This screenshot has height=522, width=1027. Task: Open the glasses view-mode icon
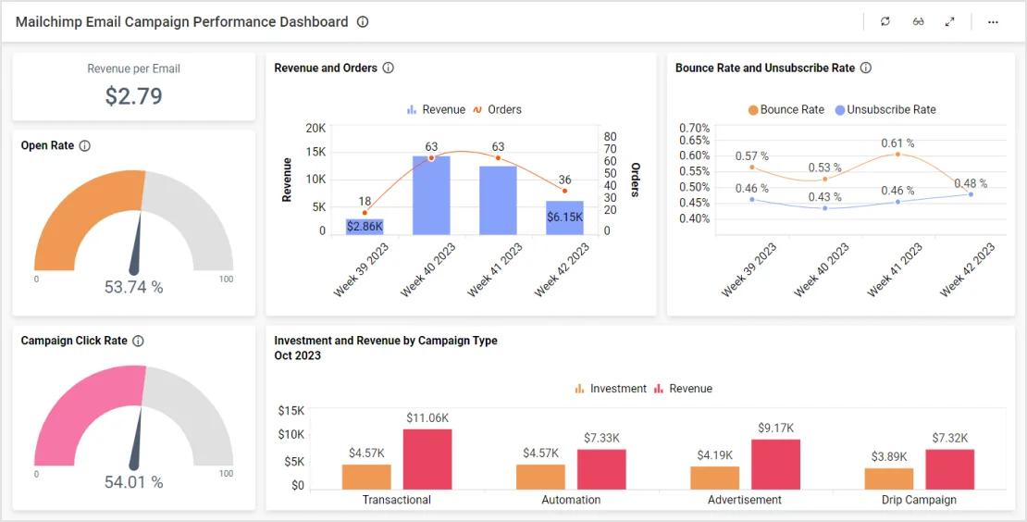(x=918, y=21)
